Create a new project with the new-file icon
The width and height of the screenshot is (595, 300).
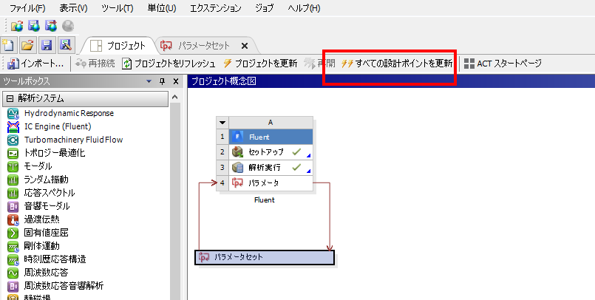pyautogui.click(x=8, y=45)
